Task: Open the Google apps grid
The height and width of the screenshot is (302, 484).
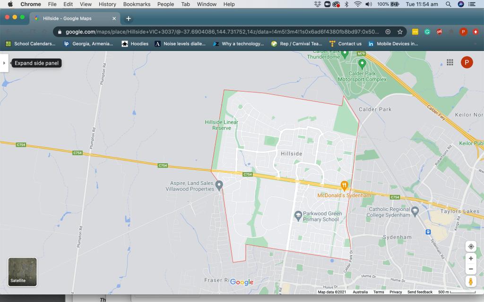Action: coord(450,62)
